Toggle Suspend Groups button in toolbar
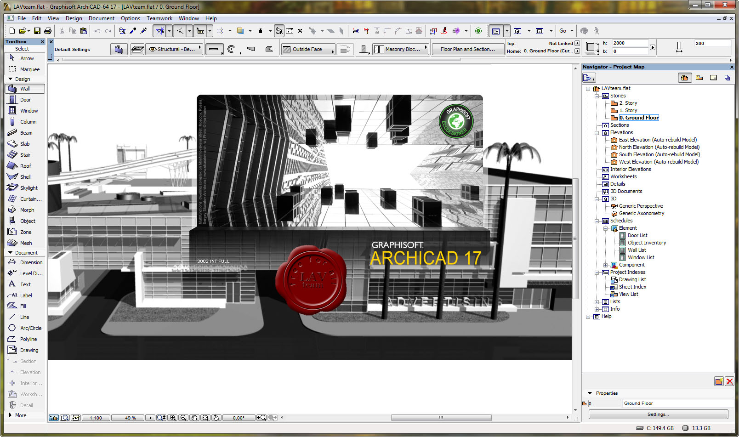This screenshot has height=437, width=739. pyautogui.click(x=279, y=31)
